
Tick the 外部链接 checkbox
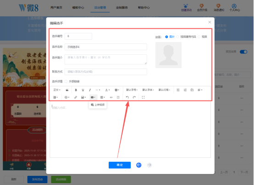coord(66,81)
